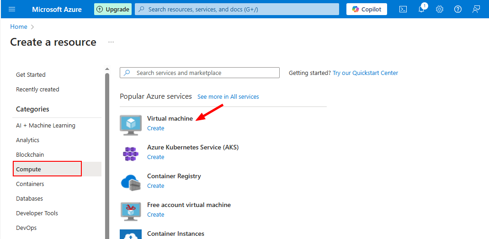
Task: Open See more in All services
Action: (x=228, y=97)
